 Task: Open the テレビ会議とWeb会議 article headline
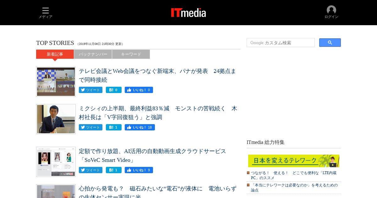tap(157, 75)
